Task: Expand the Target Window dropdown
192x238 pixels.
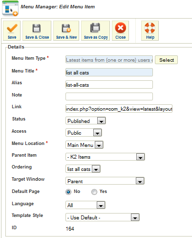Action: pos(105,181)
